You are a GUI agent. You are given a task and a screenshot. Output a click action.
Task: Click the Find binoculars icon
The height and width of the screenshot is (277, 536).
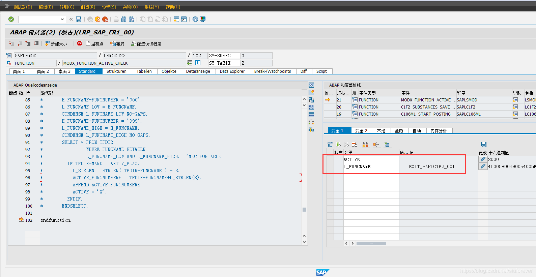(x=124, y=19)
